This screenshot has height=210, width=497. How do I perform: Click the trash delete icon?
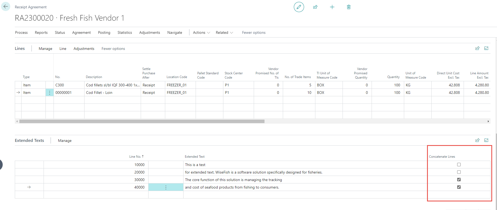click(x=348, y=7)
